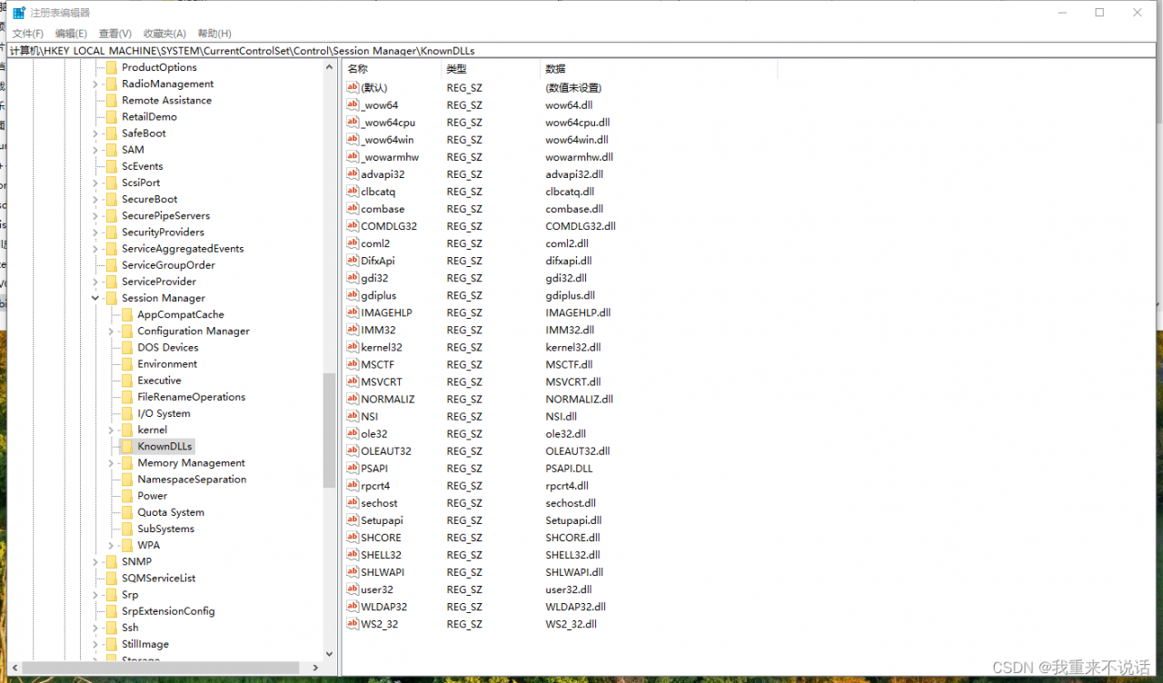Open the 帮助(H) menu
The height and width of the screenshot is (683, 1163).
point(214,34)
